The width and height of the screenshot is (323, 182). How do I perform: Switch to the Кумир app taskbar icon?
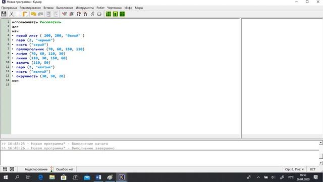coord(122,177)
